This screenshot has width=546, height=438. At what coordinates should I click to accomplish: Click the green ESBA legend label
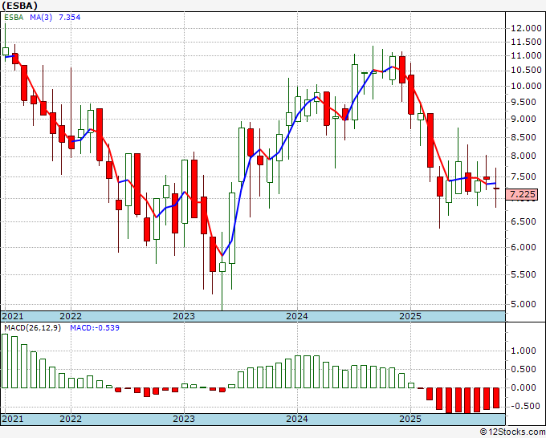tap(14, 17)
